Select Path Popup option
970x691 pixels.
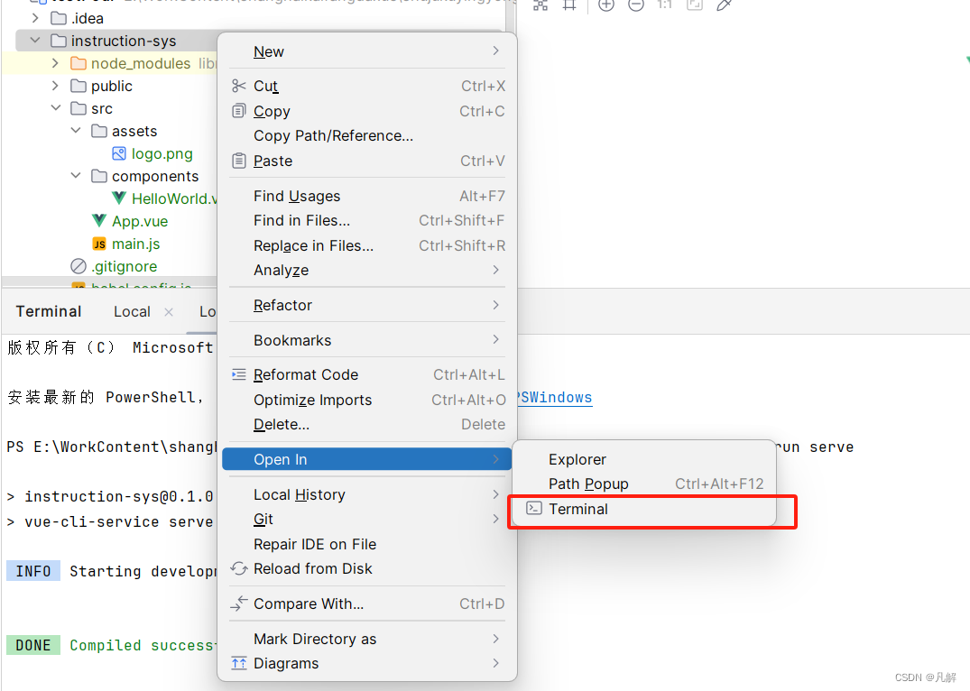644,484
